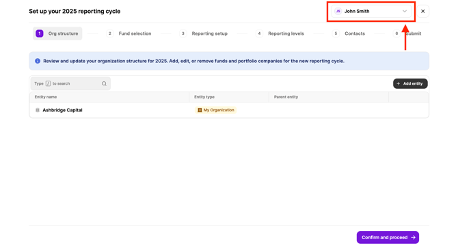
Task: Focus the entity search field
Action: click(x=70, y=83)
